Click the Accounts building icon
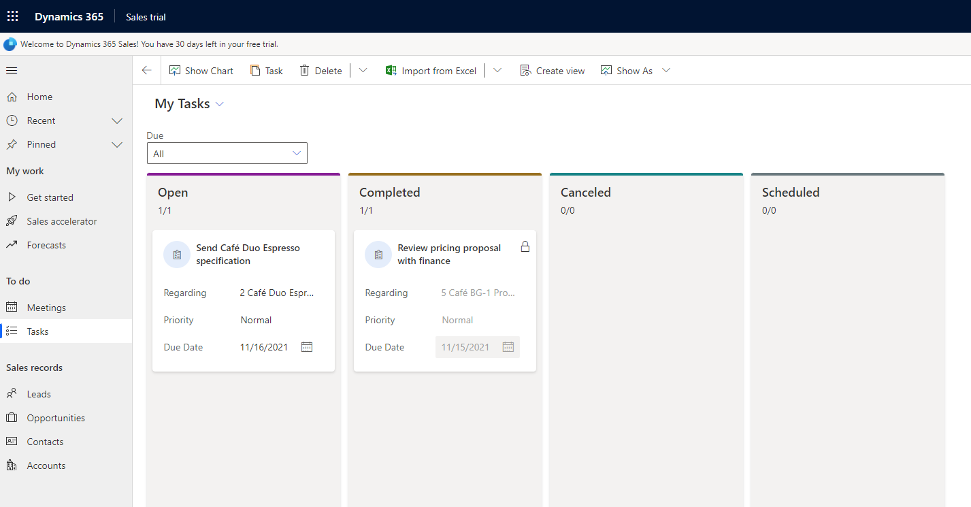The width and height of the screenshot is (971, 507). (12, 465)
